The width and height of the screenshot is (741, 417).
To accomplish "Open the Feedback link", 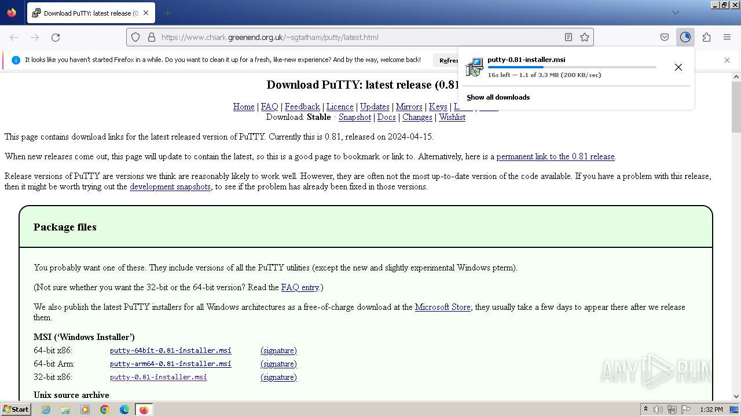I will coord(302,107).
